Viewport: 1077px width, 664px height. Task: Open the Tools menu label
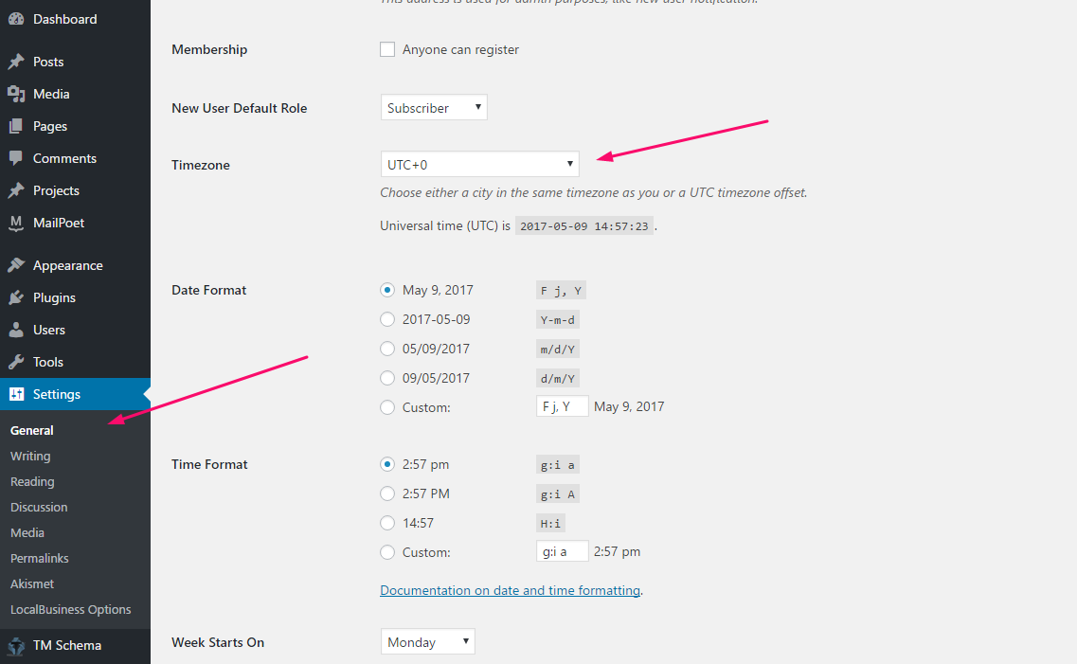click(x=48, y=363)
